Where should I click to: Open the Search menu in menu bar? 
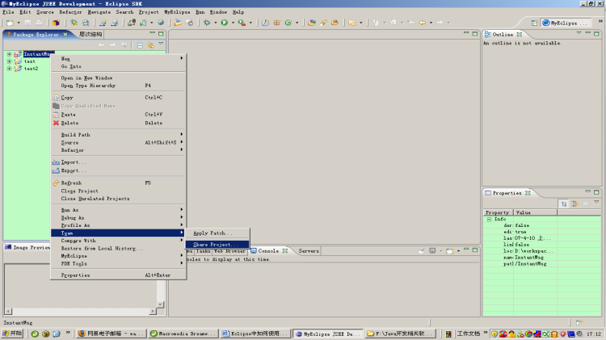[x=124, y=12]
